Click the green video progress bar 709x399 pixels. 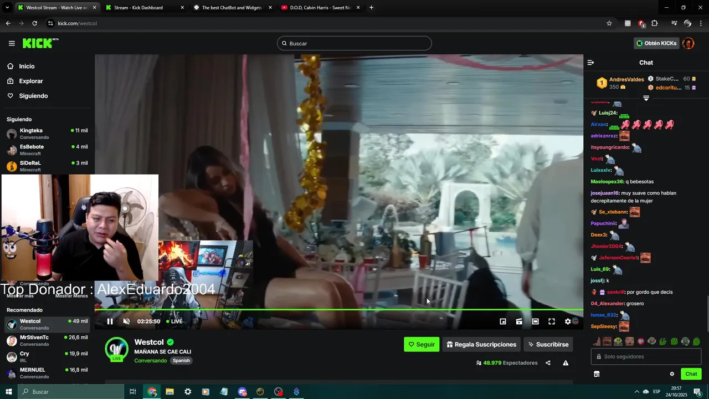pos(338,310)
